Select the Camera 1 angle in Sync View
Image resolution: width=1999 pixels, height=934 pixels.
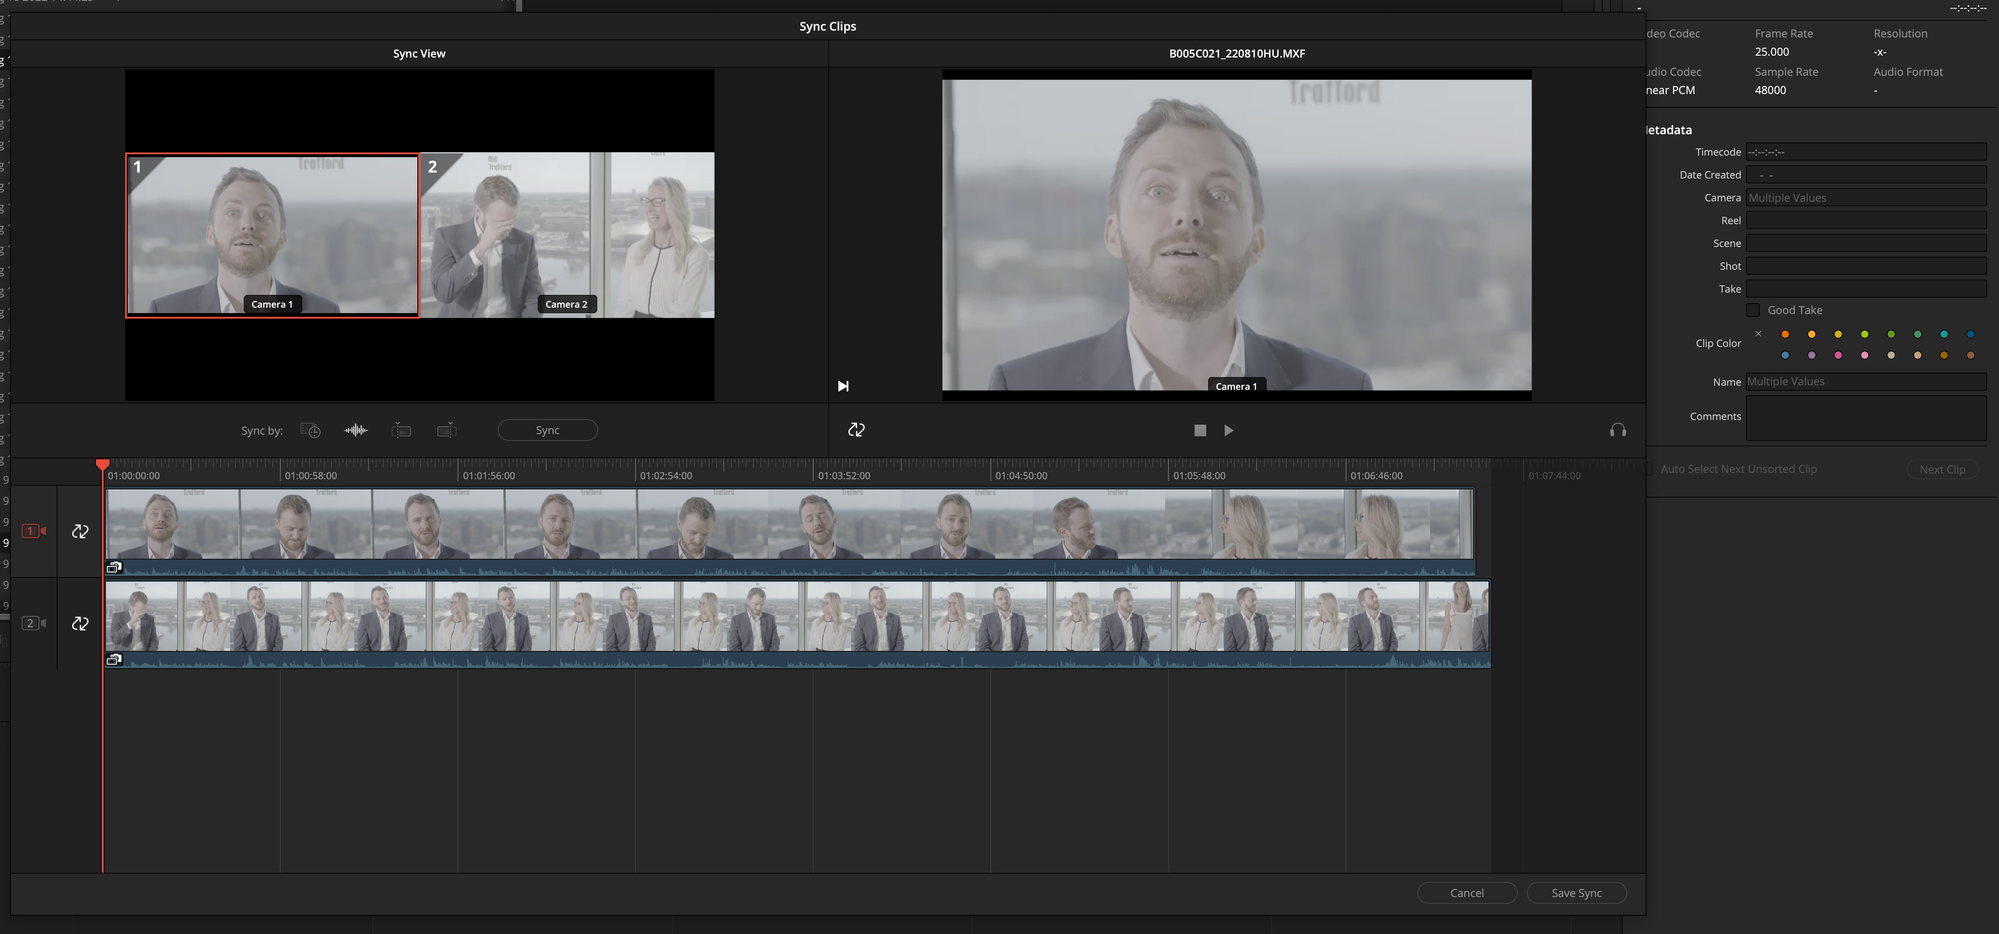pos(273,236)
